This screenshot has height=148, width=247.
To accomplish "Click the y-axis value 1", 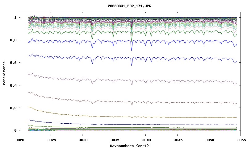I will point(15,18).
